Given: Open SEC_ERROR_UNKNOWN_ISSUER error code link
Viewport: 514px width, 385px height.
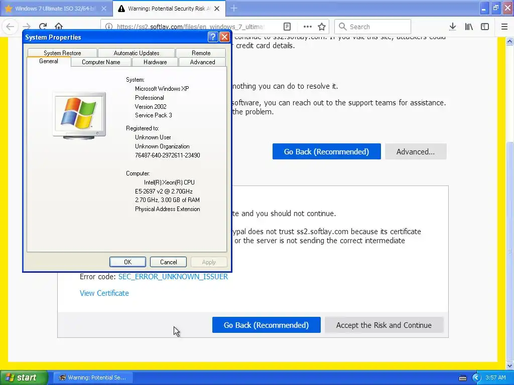Looking at the screenshot, I should pos(173,277).
